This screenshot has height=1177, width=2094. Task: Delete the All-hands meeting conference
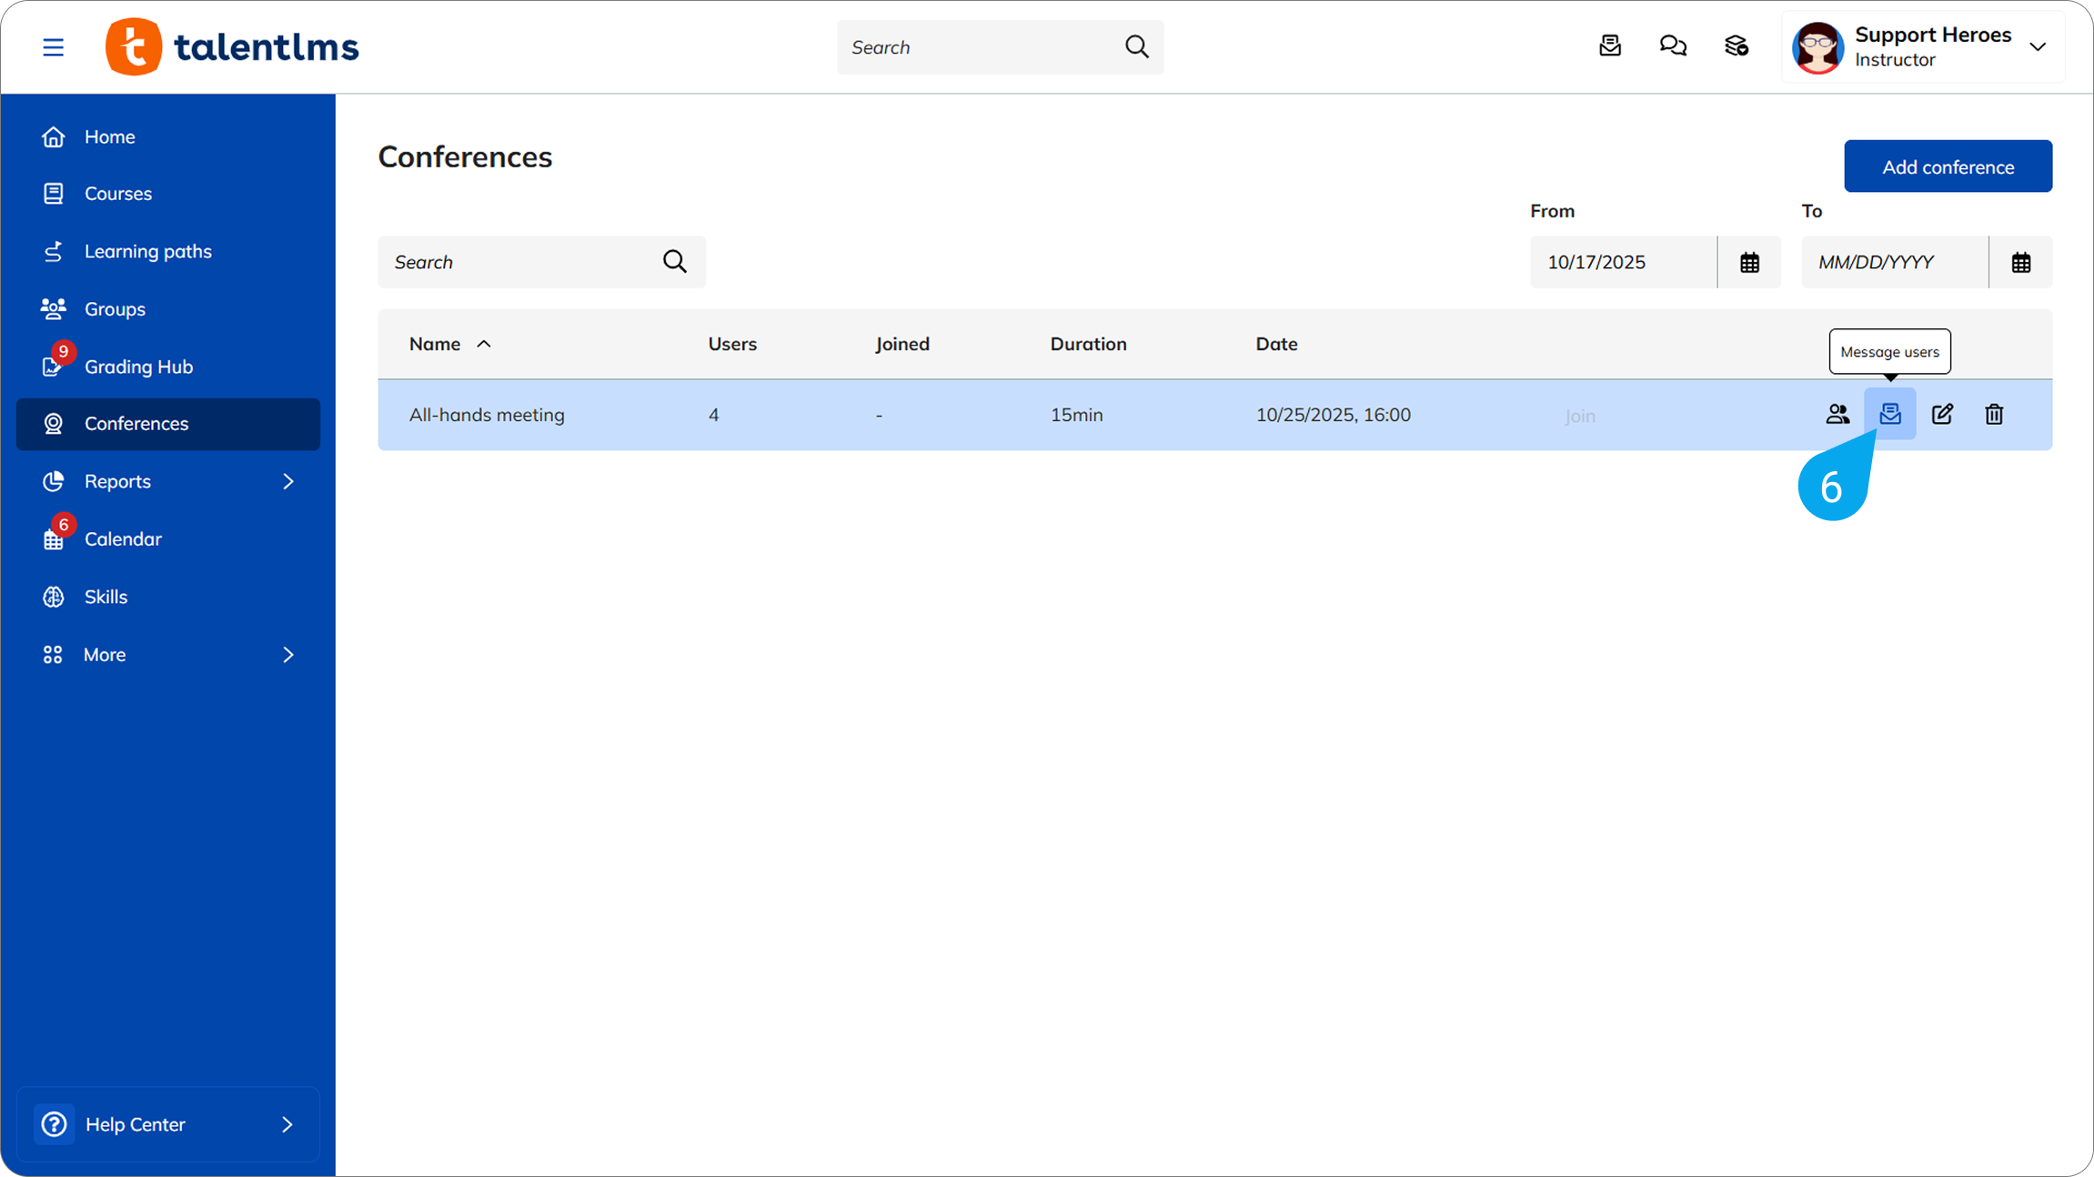tap(1993, 414)
